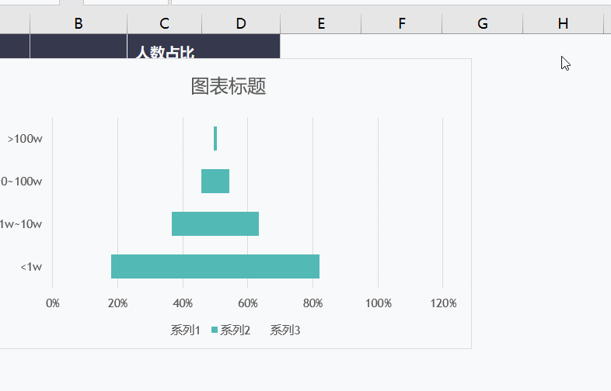Select column G header

(x=483, y=23)
